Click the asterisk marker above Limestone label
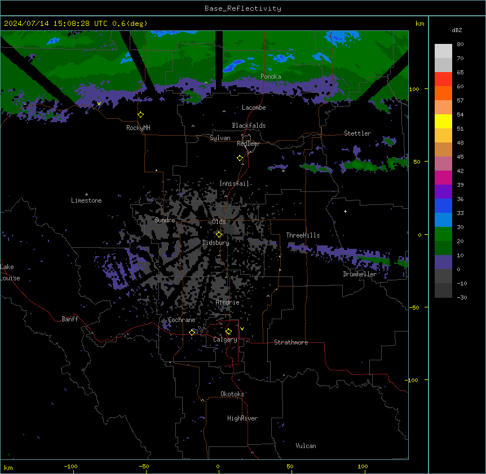This screenshot has width=486, height=474. 86,195
